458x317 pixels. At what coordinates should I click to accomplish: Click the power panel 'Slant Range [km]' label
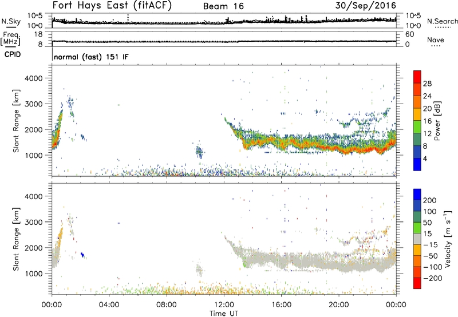click(x=16, y=121)
